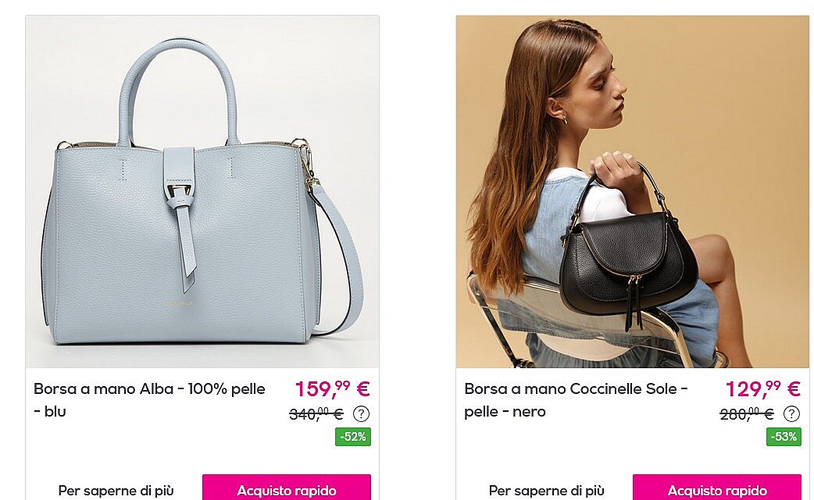Open the Borsa a mano Alba title link

[x=149, y=400]
